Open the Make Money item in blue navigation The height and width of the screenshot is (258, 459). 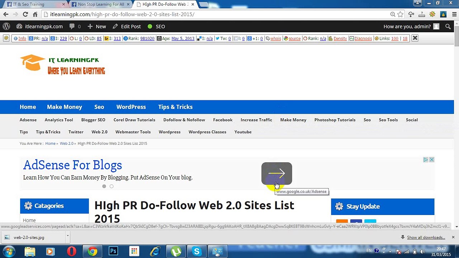(65, 107)
